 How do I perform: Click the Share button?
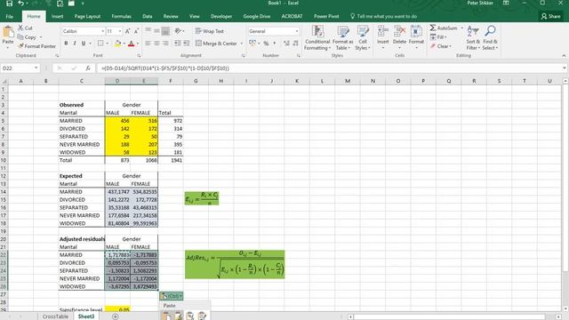(x=550, y=16)
